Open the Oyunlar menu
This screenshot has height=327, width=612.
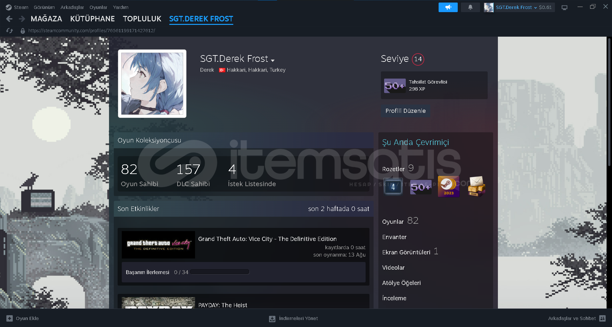tap(98, 7)
